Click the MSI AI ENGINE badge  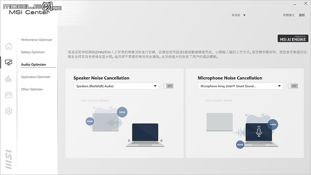pos(293,38)
